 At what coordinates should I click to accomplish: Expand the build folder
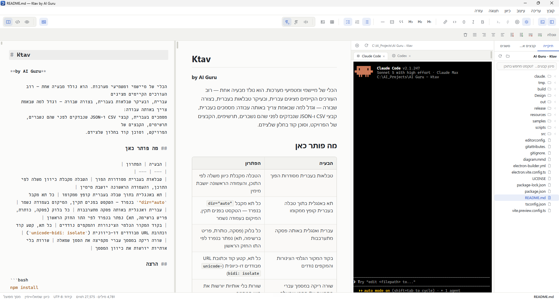[x=527, y=89]
